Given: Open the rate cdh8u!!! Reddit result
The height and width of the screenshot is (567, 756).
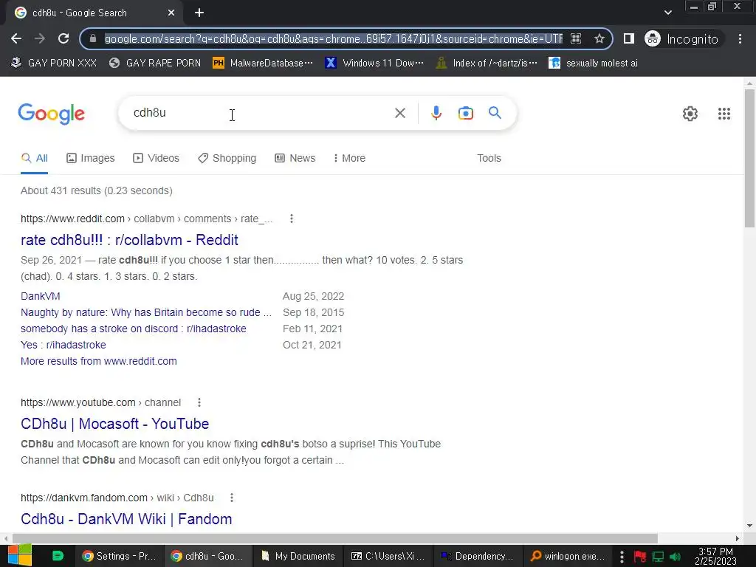Looking at the screenshot, I should click(x=129, y=240).
